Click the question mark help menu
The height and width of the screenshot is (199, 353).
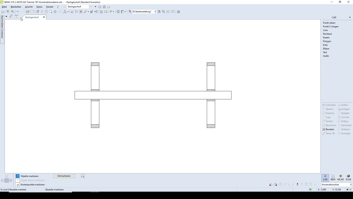tap(58, 7)
